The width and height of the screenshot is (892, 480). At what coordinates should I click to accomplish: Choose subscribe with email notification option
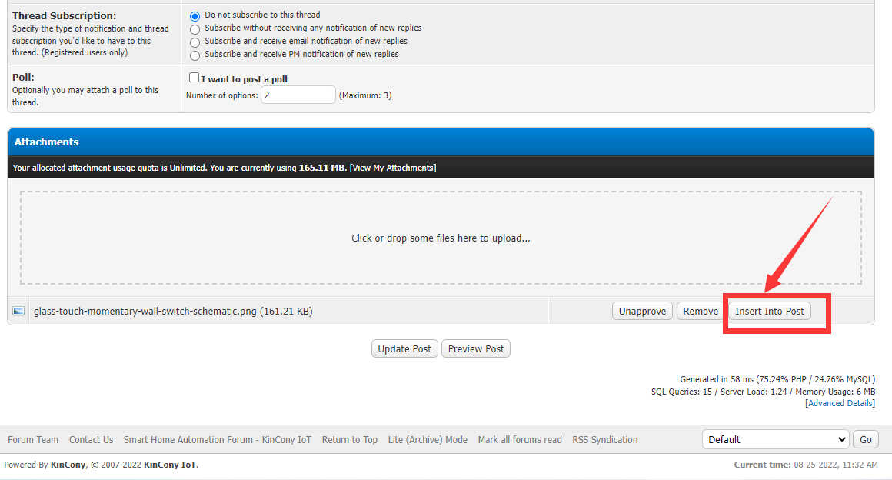pos(195,42)
